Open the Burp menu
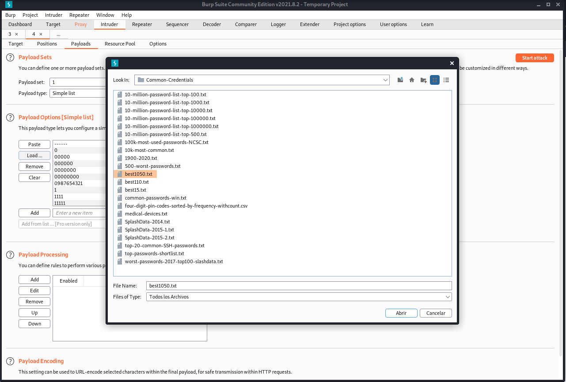 [10, 15]
